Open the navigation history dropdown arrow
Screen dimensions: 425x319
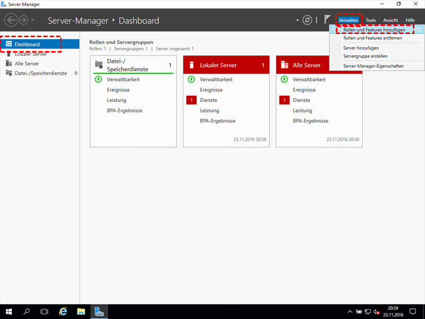(x=33, y=20)
